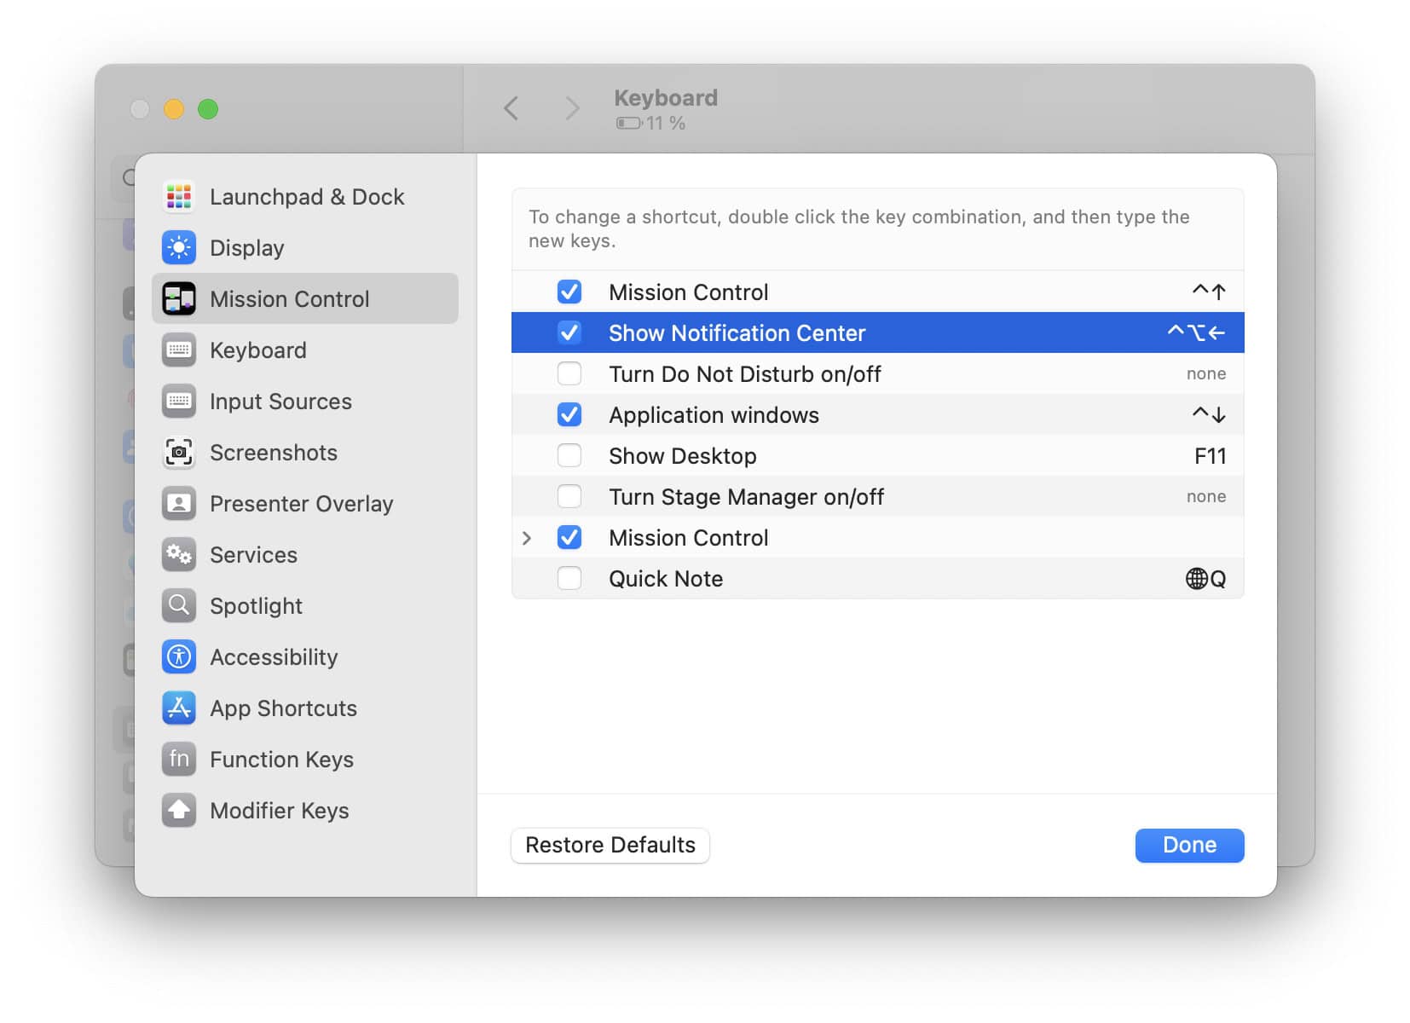This screenshot has width=1410, height=1023.
Task: Click the Spotlight magnifier icon
Action: pyautogui.click(x=179, y=606)
